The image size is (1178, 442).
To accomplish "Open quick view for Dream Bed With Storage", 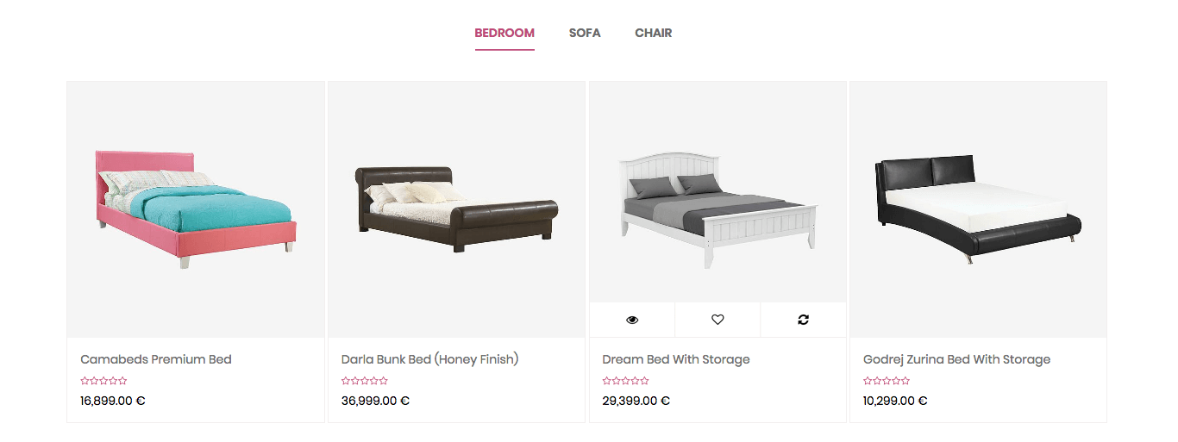I will [632, 320].
